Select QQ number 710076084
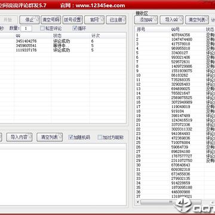Viewport: 215px width, 215px height. click(x=180, y=143)
